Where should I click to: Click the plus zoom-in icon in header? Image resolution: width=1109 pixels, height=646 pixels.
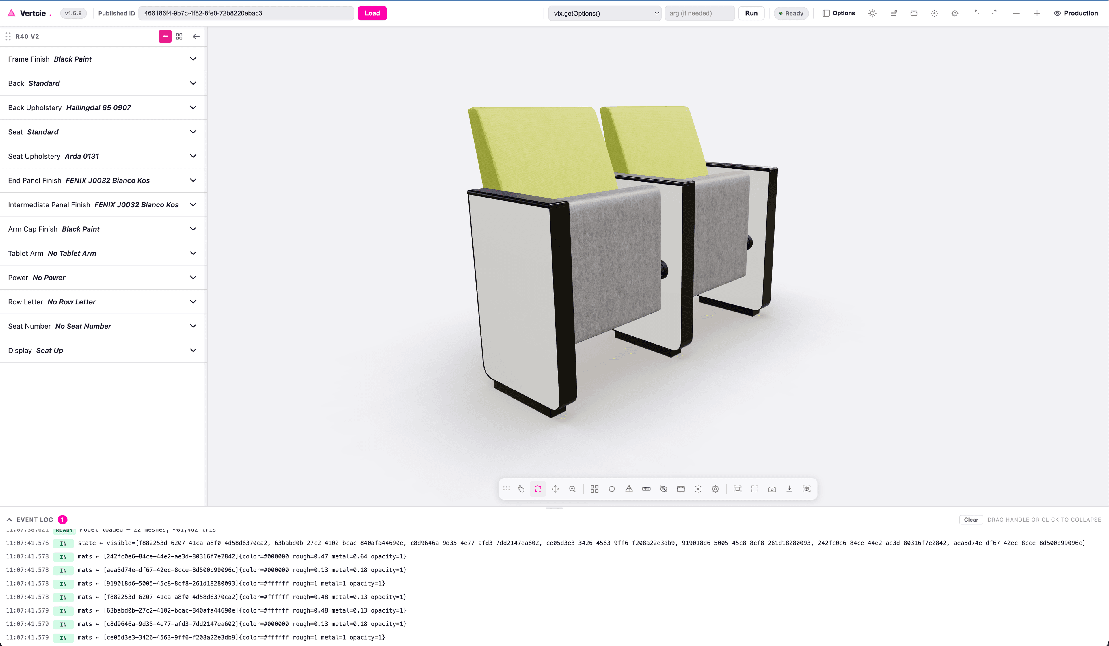(x=1037, y=13)
